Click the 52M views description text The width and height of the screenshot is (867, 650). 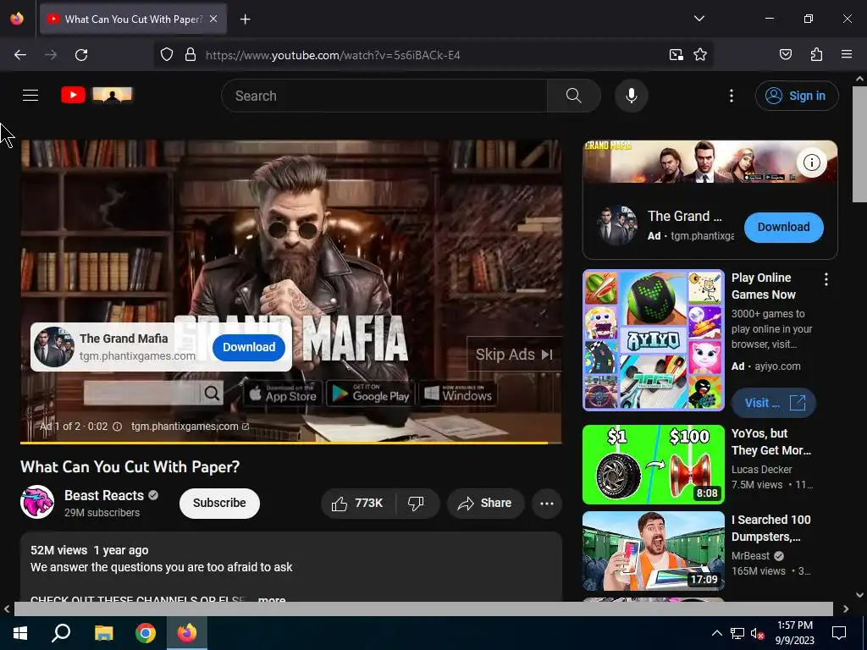click(58, 550)
